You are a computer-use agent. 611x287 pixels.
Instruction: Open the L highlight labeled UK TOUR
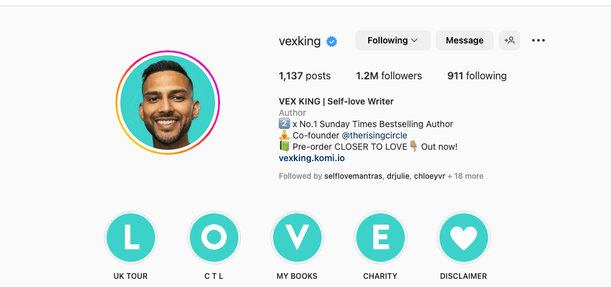click(131, 237)
